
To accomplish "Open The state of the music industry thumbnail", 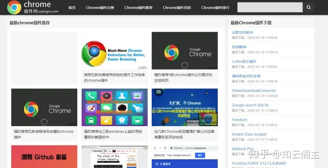I will coord(115,157).
